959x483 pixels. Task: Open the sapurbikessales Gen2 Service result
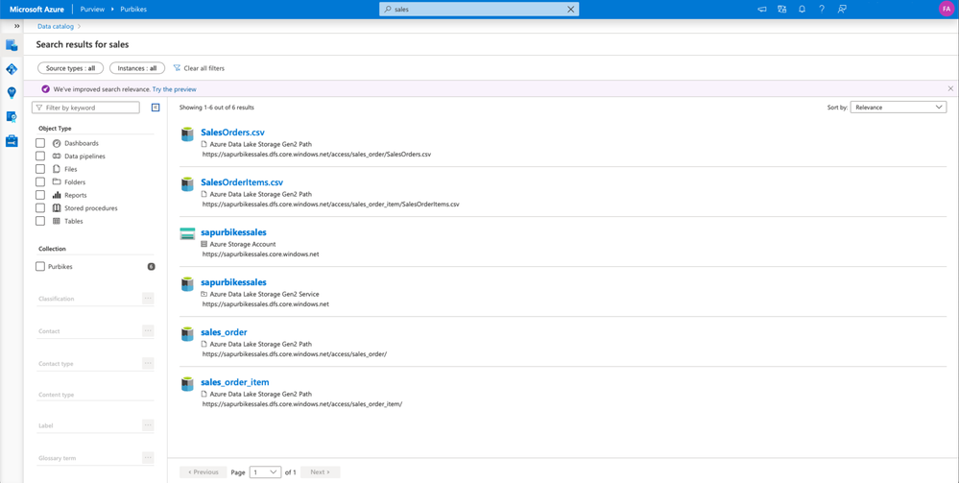(233, 283)
